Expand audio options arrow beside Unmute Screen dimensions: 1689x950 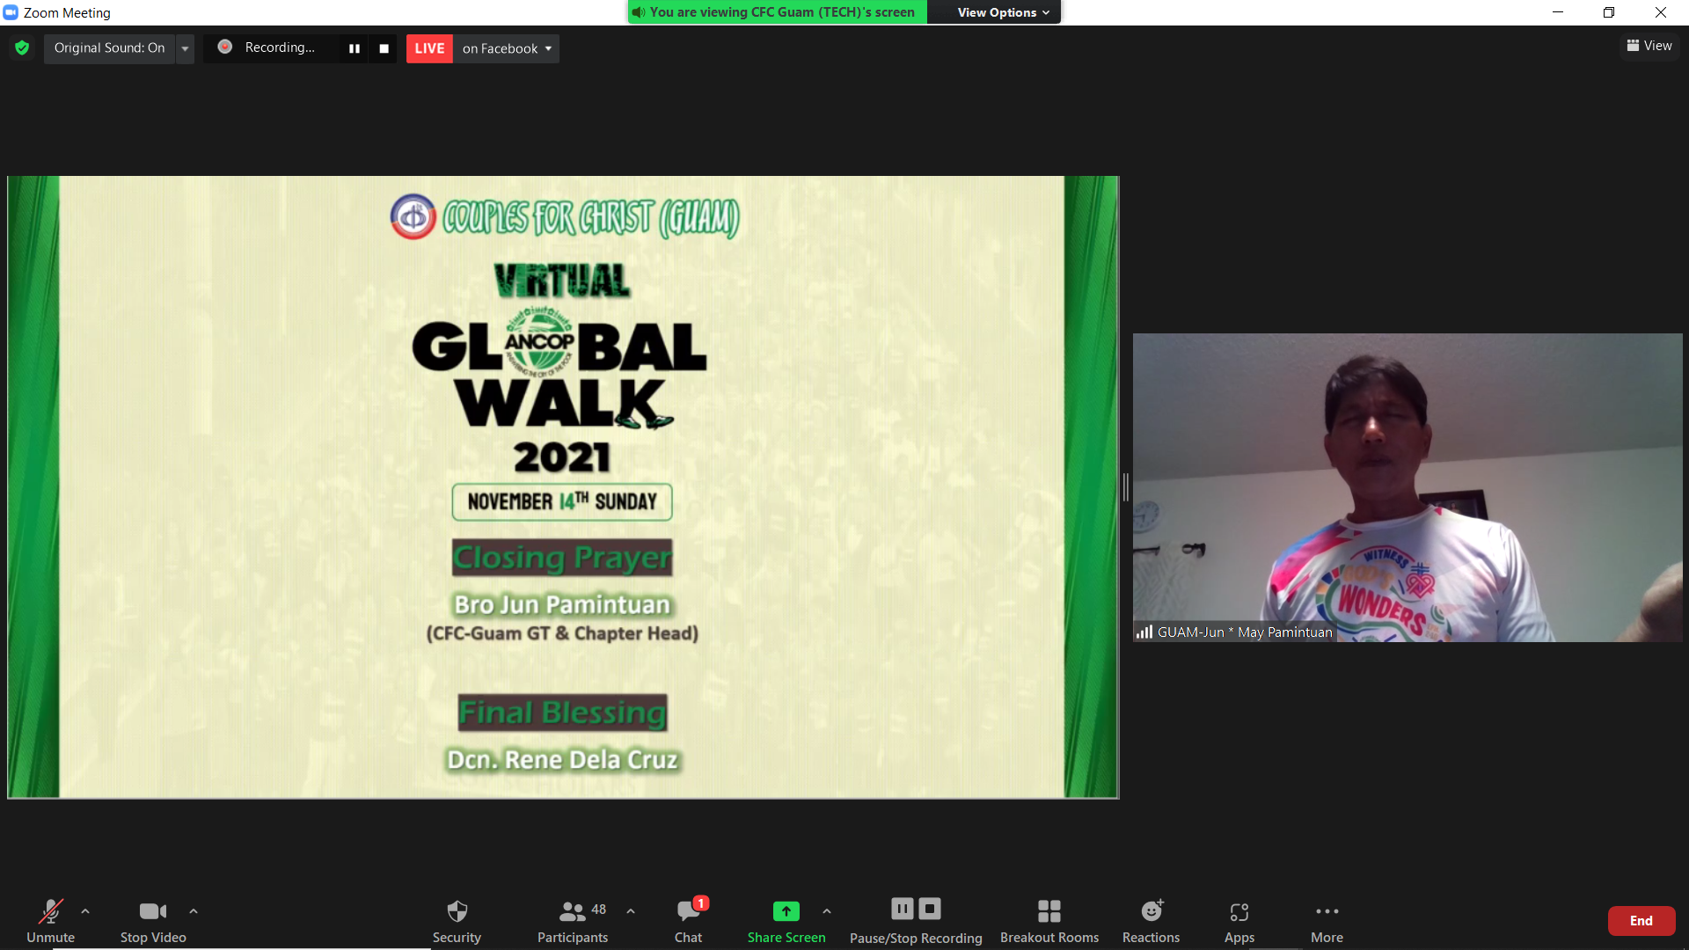coord(85,911)
